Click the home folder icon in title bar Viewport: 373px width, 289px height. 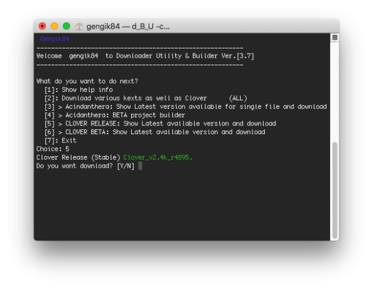click(x=79, y=26)
